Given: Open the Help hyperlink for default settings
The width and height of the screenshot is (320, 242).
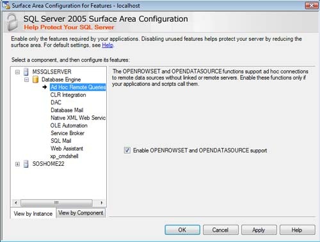Looking at the screenshot, I should (108, 45).
